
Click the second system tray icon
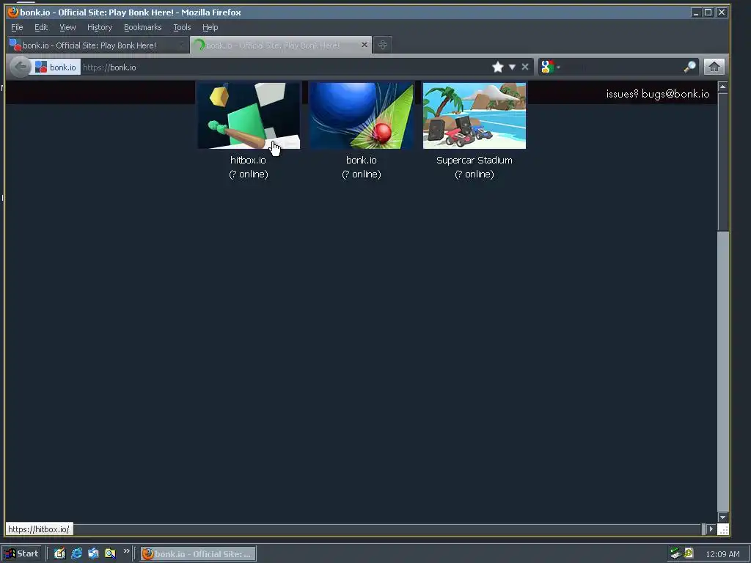[x=689, y=553]
